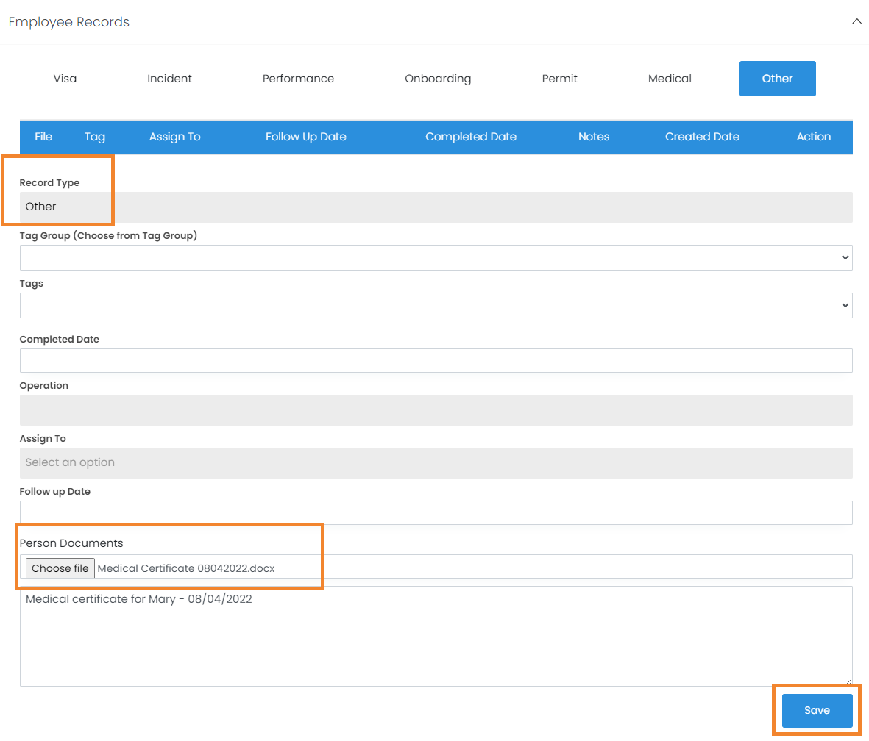869x741 pixels.
Task: Click the Operation field
Action: click(436, 410)
